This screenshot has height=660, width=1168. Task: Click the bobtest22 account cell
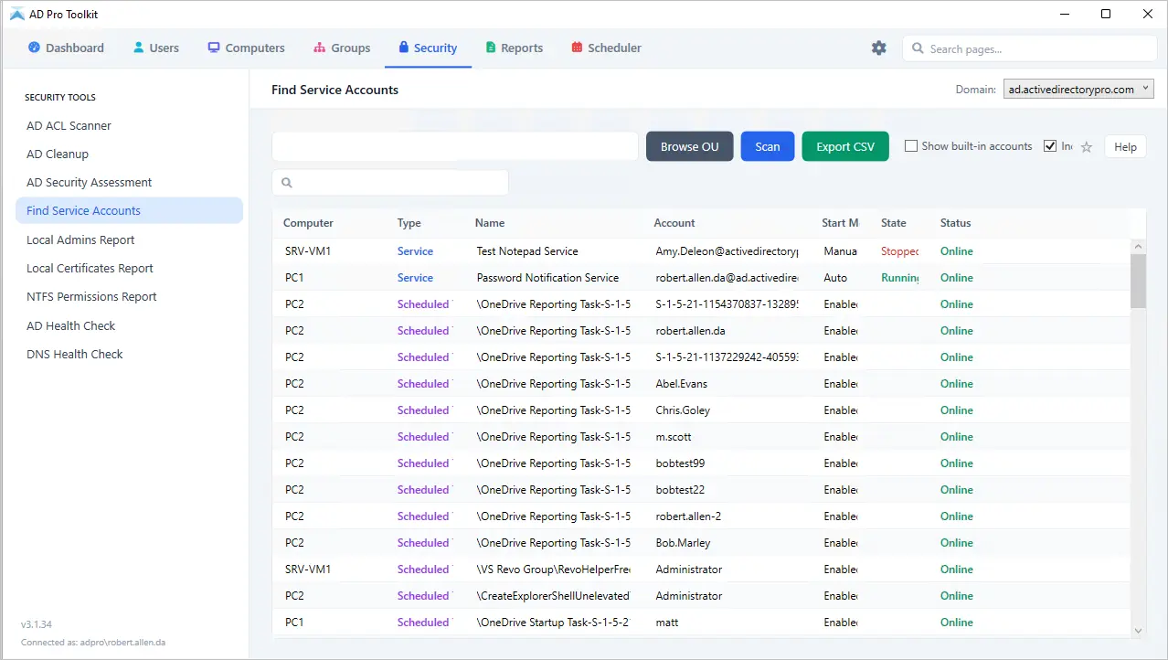(x=680, y=490)
